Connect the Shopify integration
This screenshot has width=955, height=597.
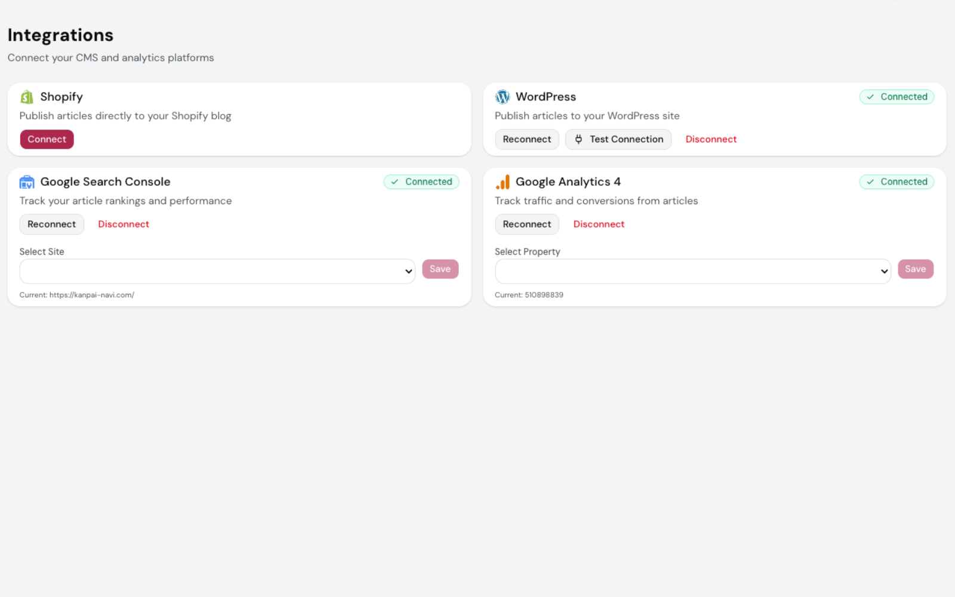[47, 139]
